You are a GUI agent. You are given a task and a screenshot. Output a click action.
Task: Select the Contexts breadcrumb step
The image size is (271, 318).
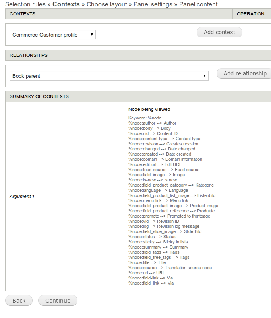click(x=66, y=4)
